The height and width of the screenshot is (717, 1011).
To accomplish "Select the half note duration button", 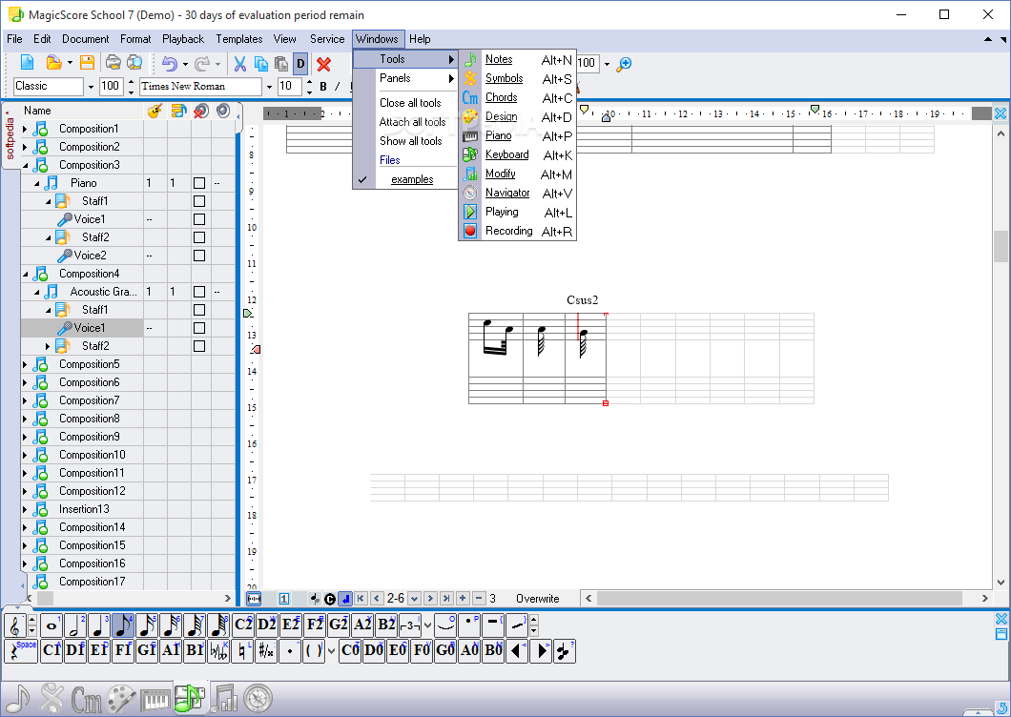I will click(75, 625).
